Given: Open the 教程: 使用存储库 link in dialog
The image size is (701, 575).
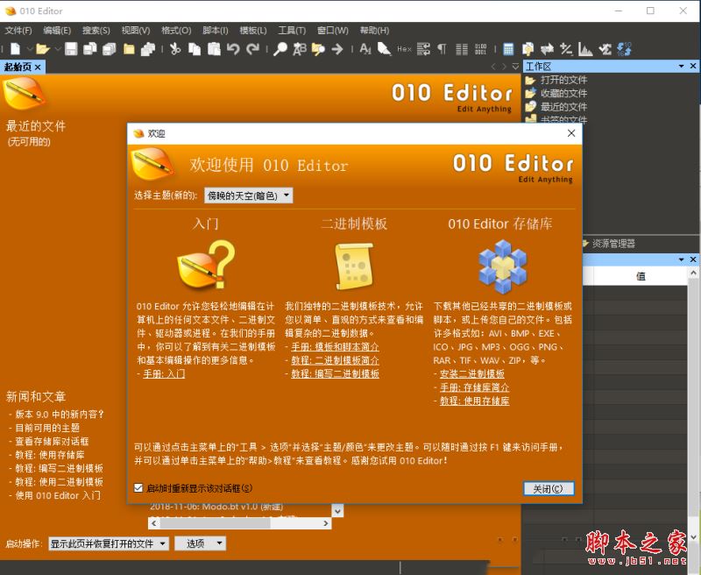Looking at the screenshot, I should tap(475, 401).
